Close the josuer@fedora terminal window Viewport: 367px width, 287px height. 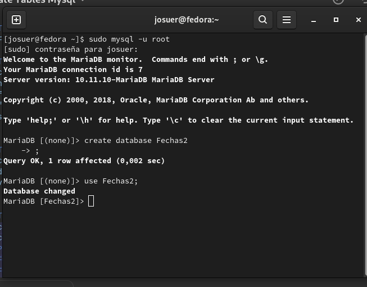(359, 20)
